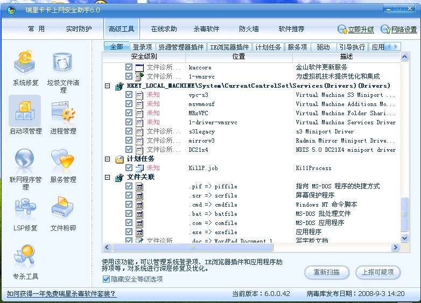
Task: Toggle the .bat => batfile checkbox
Action: tap(129, 213)
